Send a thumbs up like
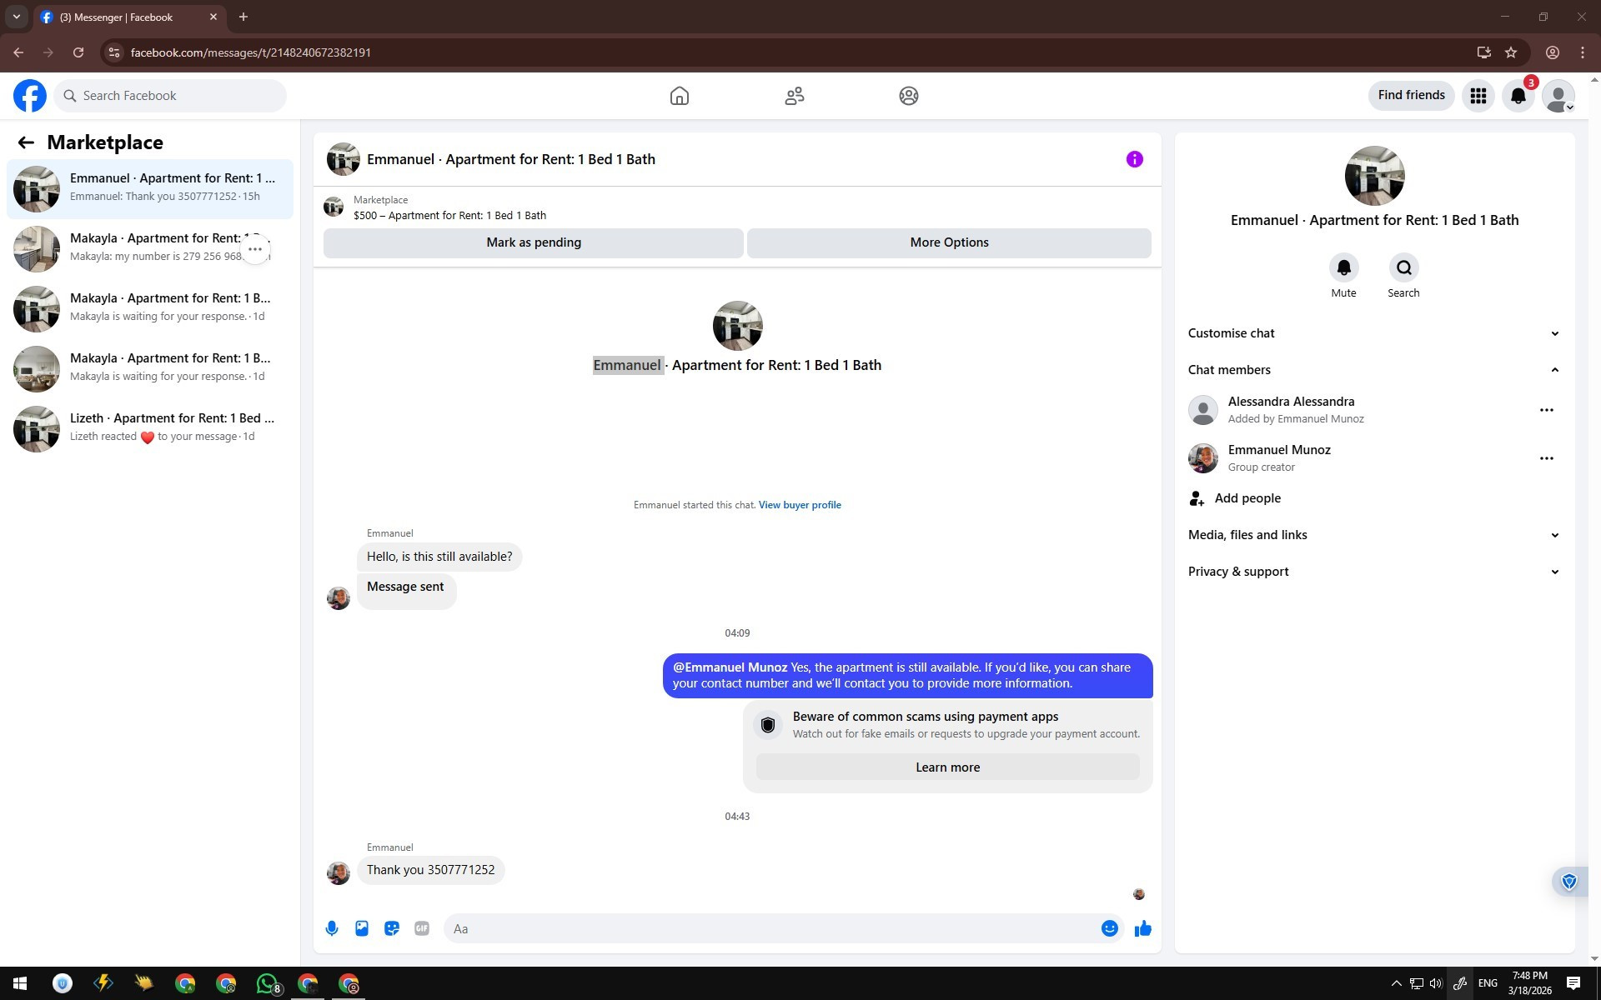This screenshot has height=1000, width=1601. click(x=1142, y=928)
